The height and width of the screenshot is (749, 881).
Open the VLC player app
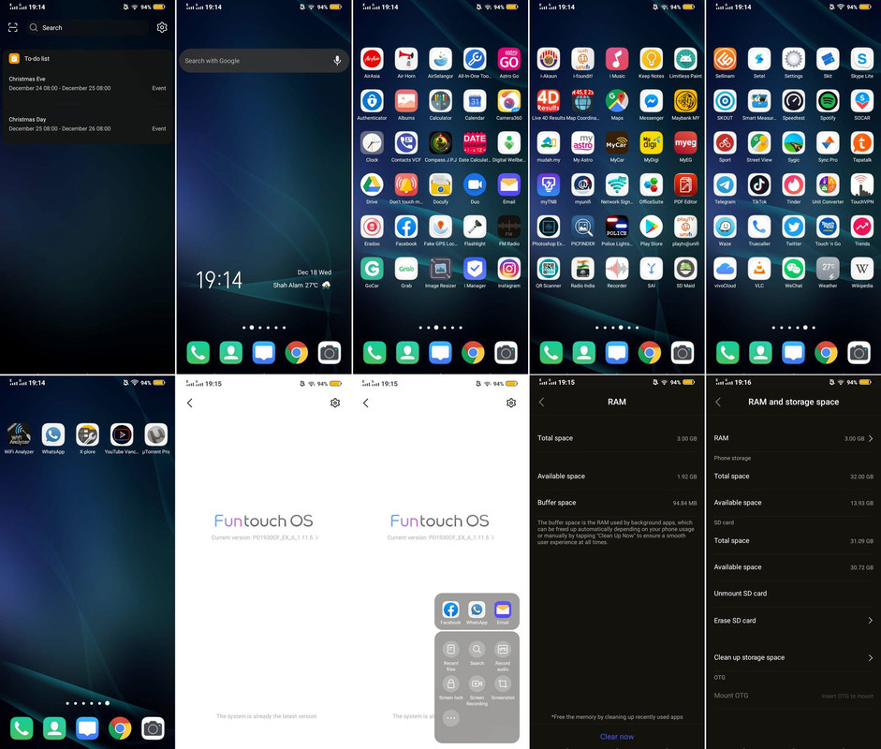(x=759, y=269)
